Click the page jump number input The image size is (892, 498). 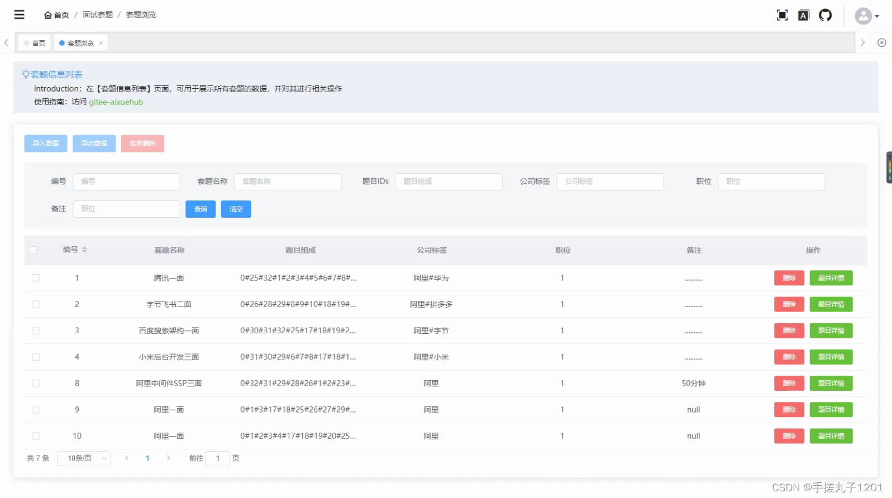point(218,458)
